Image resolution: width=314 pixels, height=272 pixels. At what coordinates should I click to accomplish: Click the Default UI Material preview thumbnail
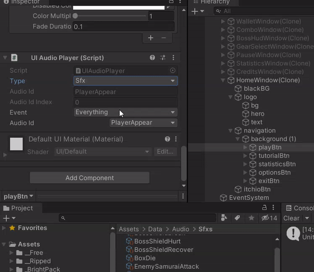pyautogui.click(x=16, y=144)
